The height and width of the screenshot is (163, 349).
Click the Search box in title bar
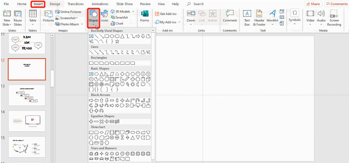(x=195, y=4)
